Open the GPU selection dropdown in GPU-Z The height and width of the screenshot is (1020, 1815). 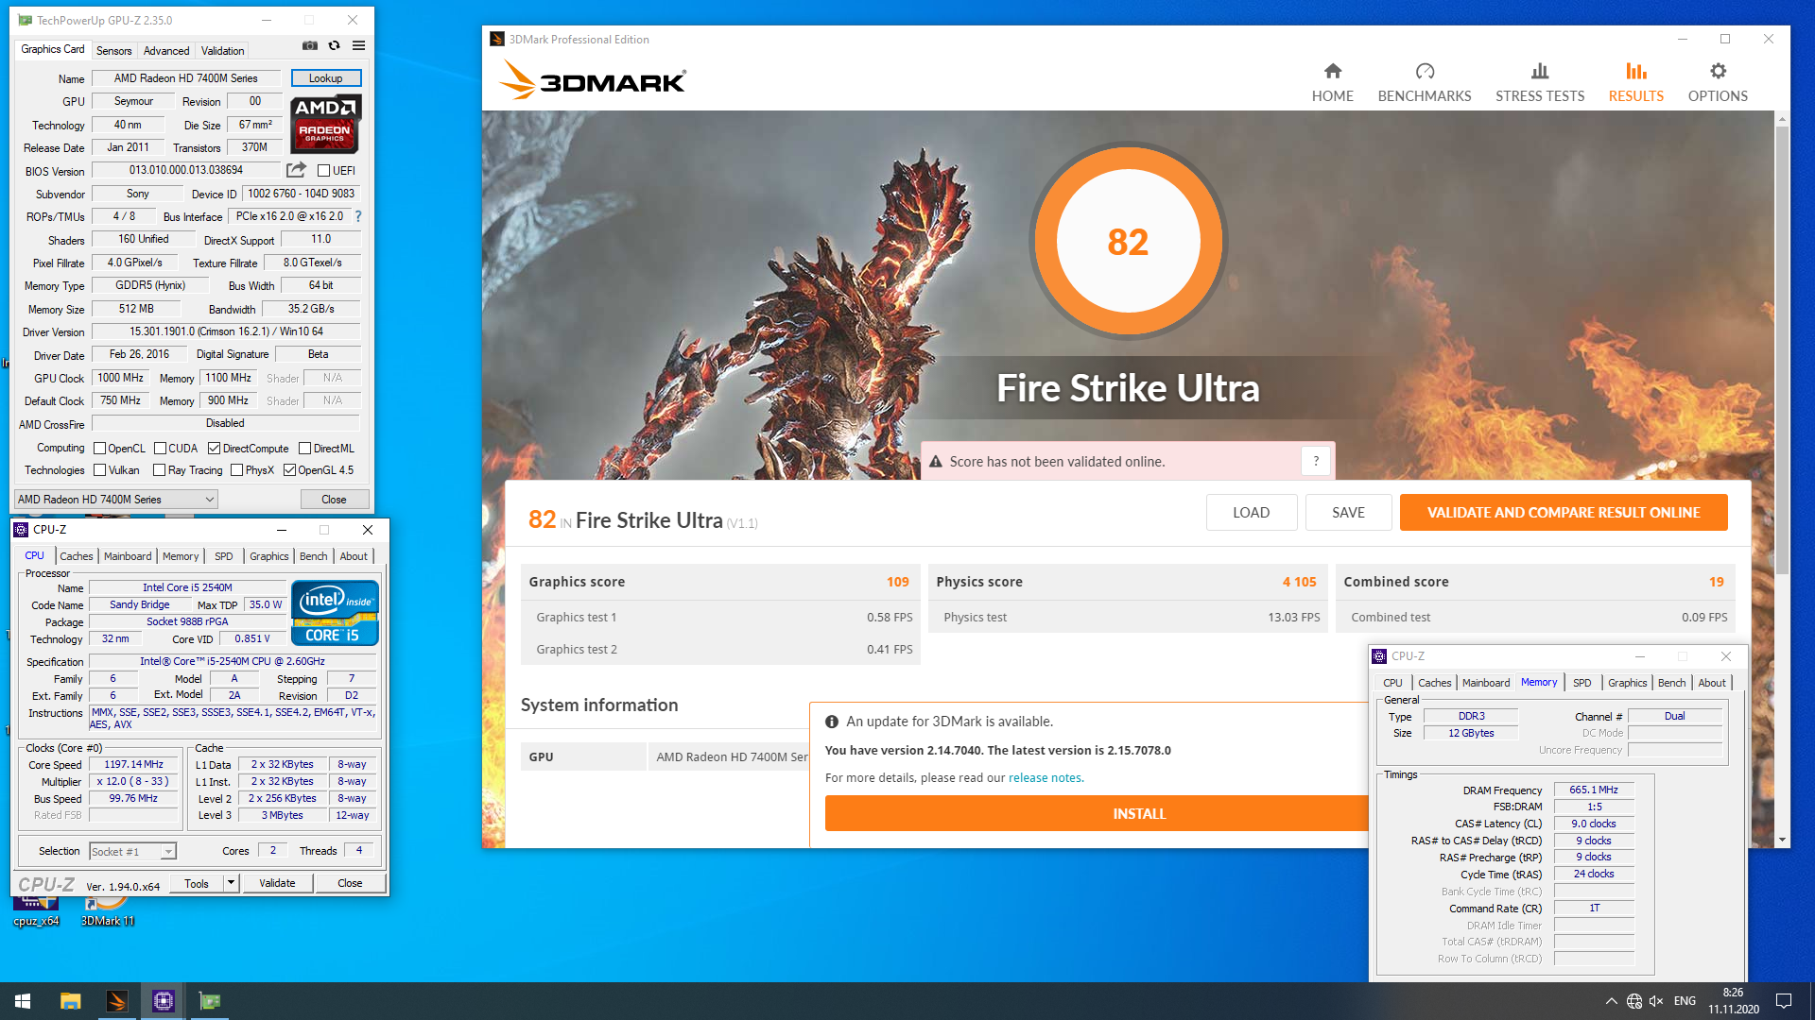115,500
